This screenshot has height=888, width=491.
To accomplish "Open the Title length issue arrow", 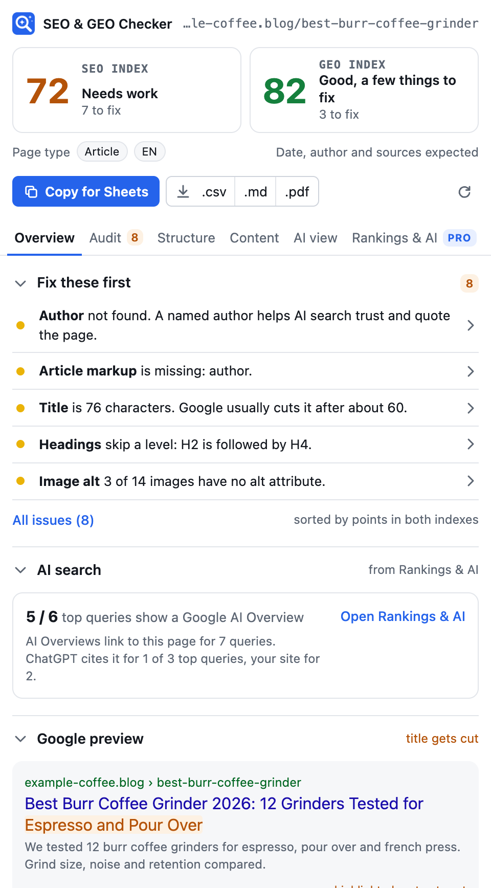I will click(471, 408).
